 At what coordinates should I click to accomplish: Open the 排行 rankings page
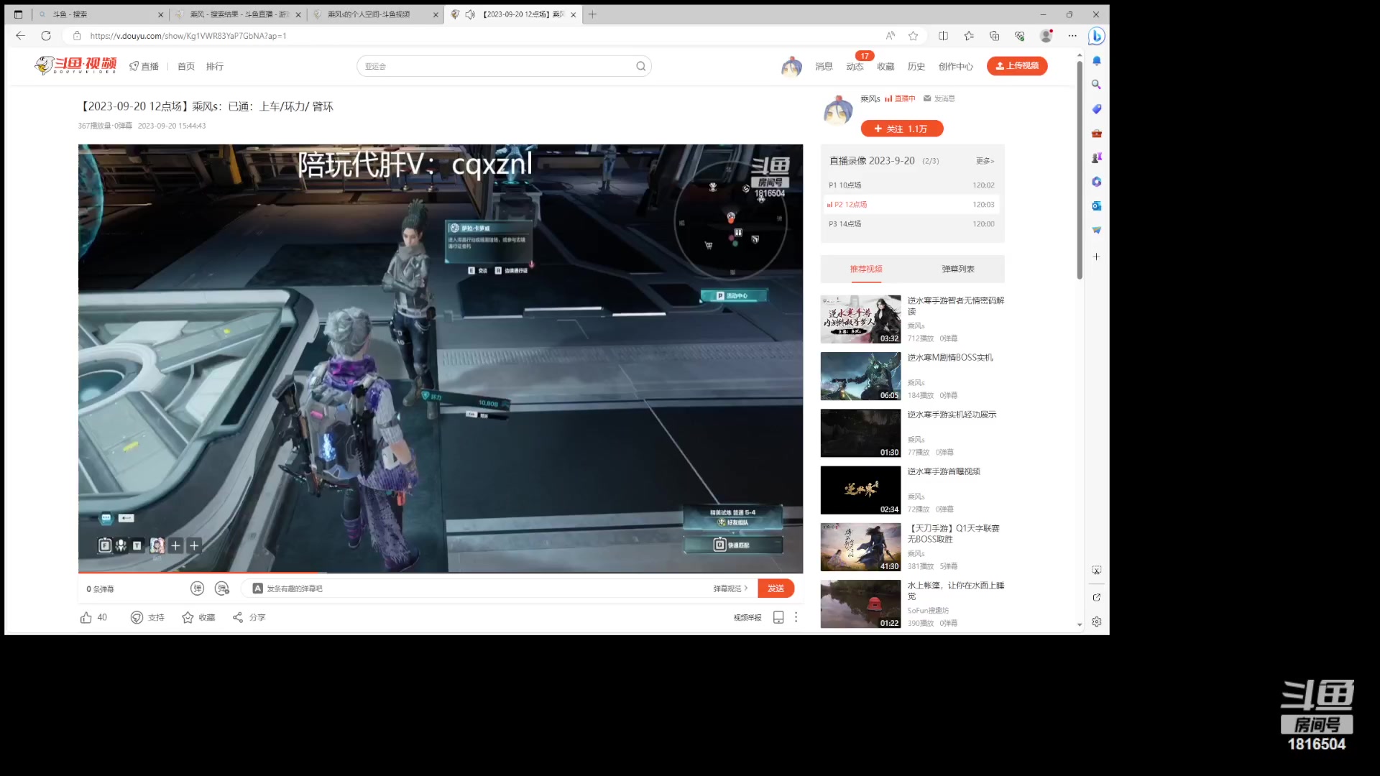click(x=215, y=66)
